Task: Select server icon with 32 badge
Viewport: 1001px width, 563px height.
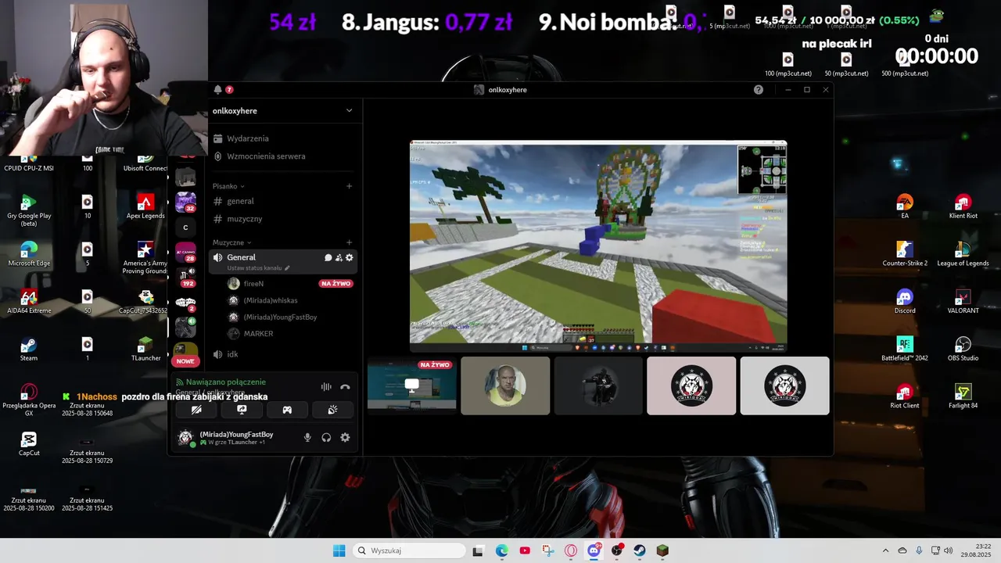Action: [185, 203]
